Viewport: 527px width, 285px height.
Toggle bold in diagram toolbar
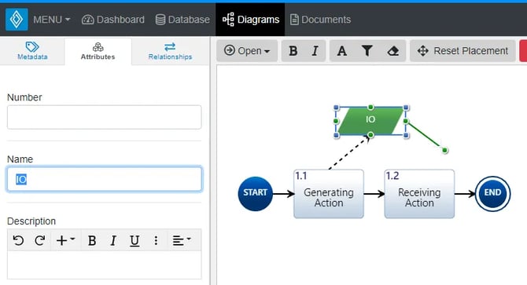[293, 51]
